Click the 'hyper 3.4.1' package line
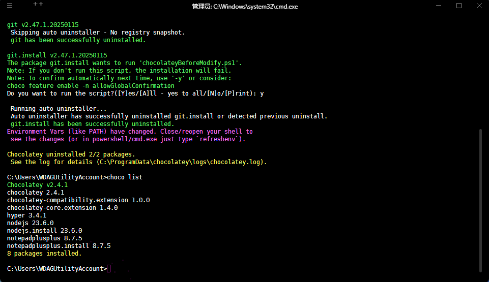Viewport: 489px width, 282px height. pyautogui.click(x=26, y=215)
